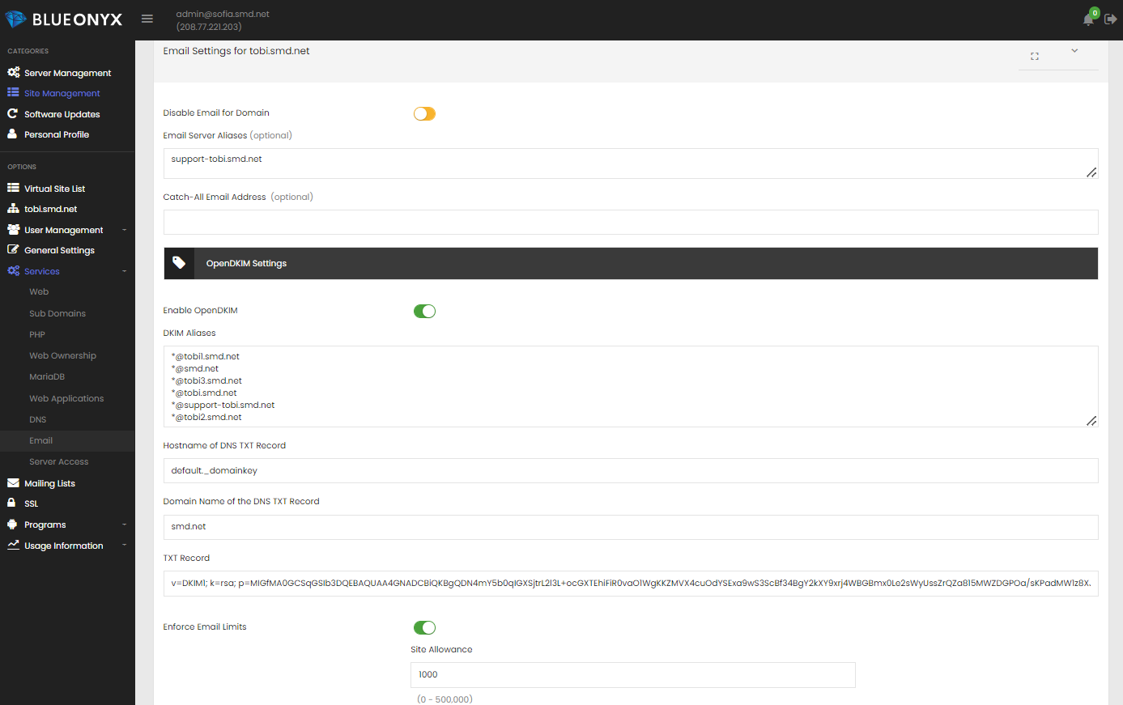Expand the Usage Information submenu arrow
The height and width of the screenshot is (705, 1123).
[125, 546]
